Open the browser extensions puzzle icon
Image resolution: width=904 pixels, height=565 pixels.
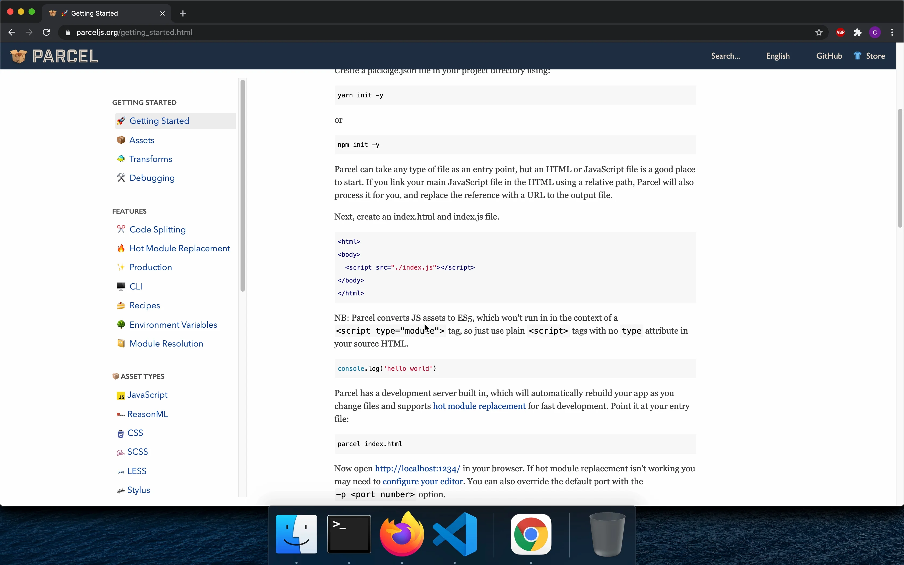(x=858, y=32)
